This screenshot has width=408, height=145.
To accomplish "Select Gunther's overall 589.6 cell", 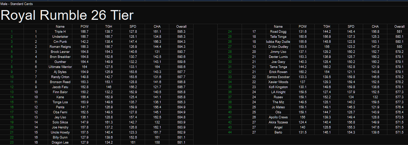I will click(x=181, y=62).
